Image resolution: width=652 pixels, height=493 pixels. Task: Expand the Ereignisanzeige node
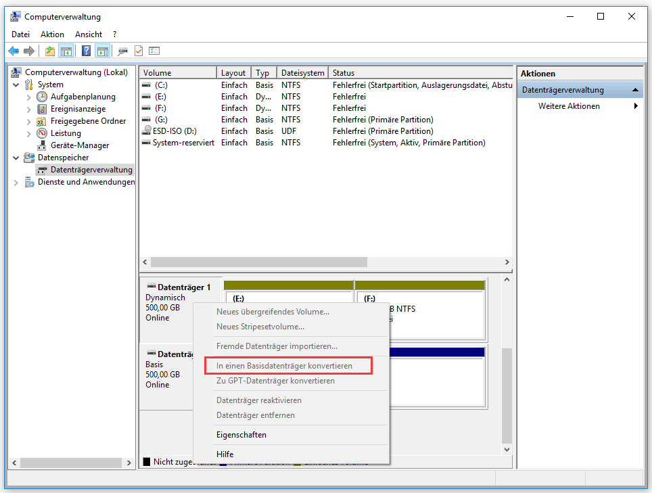[28, 110]
